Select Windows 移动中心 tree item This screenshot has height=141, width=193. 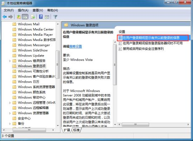[32, 98]
